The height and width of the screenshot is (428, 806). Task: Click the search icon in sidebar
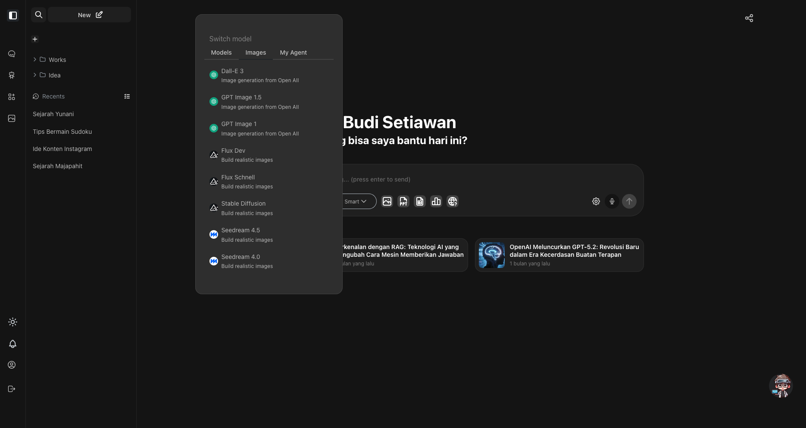[39, 15]
